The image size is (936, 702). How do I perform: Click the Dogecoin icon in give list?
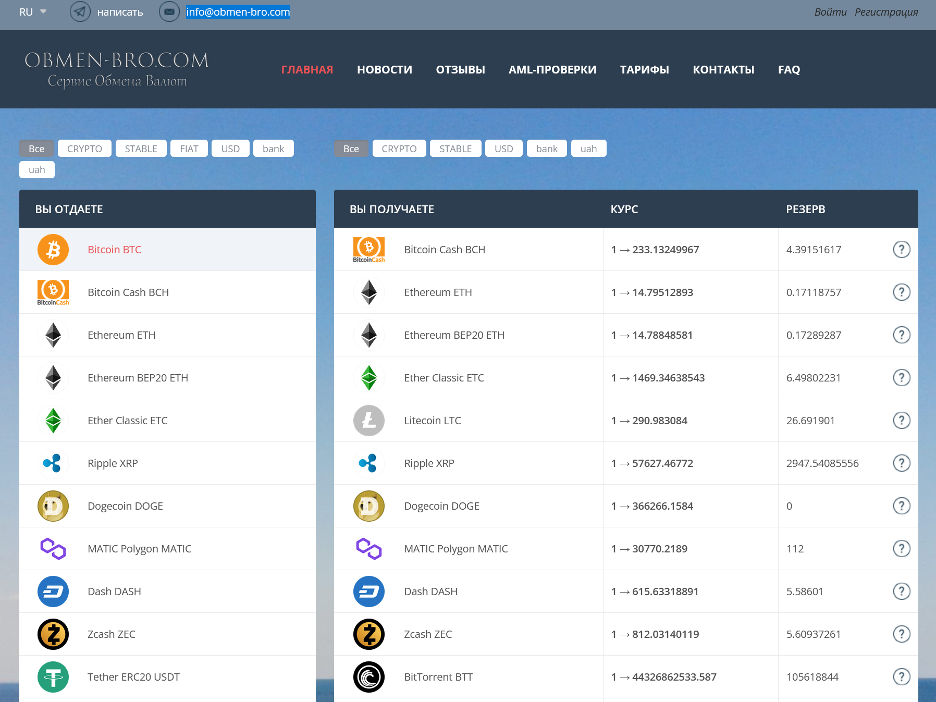point(53,506)
